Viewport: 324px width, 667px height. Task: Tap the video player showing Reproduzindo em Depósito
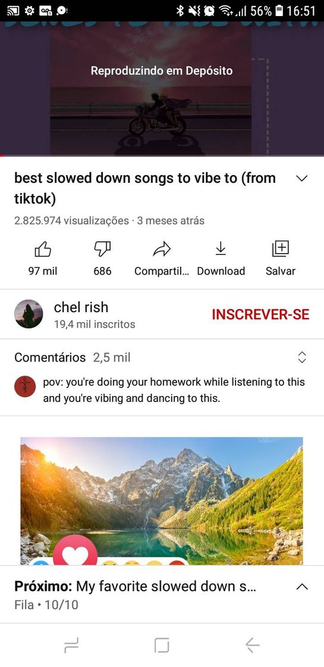coord(162,88)
